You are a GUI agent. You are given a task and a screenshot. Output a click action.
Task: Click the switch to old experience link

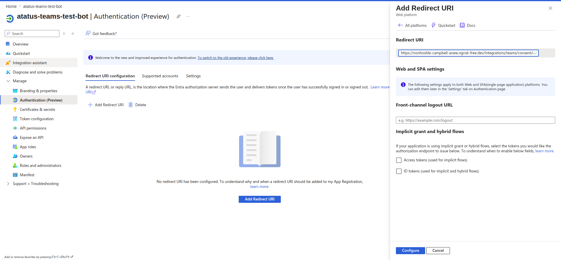pos(236,58)
